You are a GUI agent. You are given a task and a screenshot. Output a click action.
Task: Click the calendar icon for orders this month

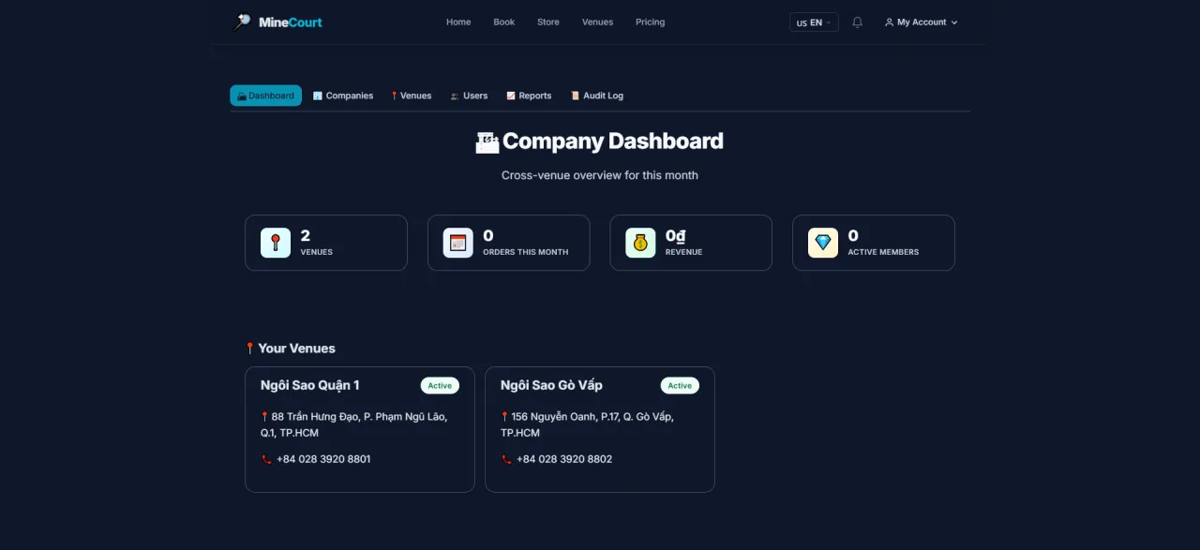pos(457,243)
